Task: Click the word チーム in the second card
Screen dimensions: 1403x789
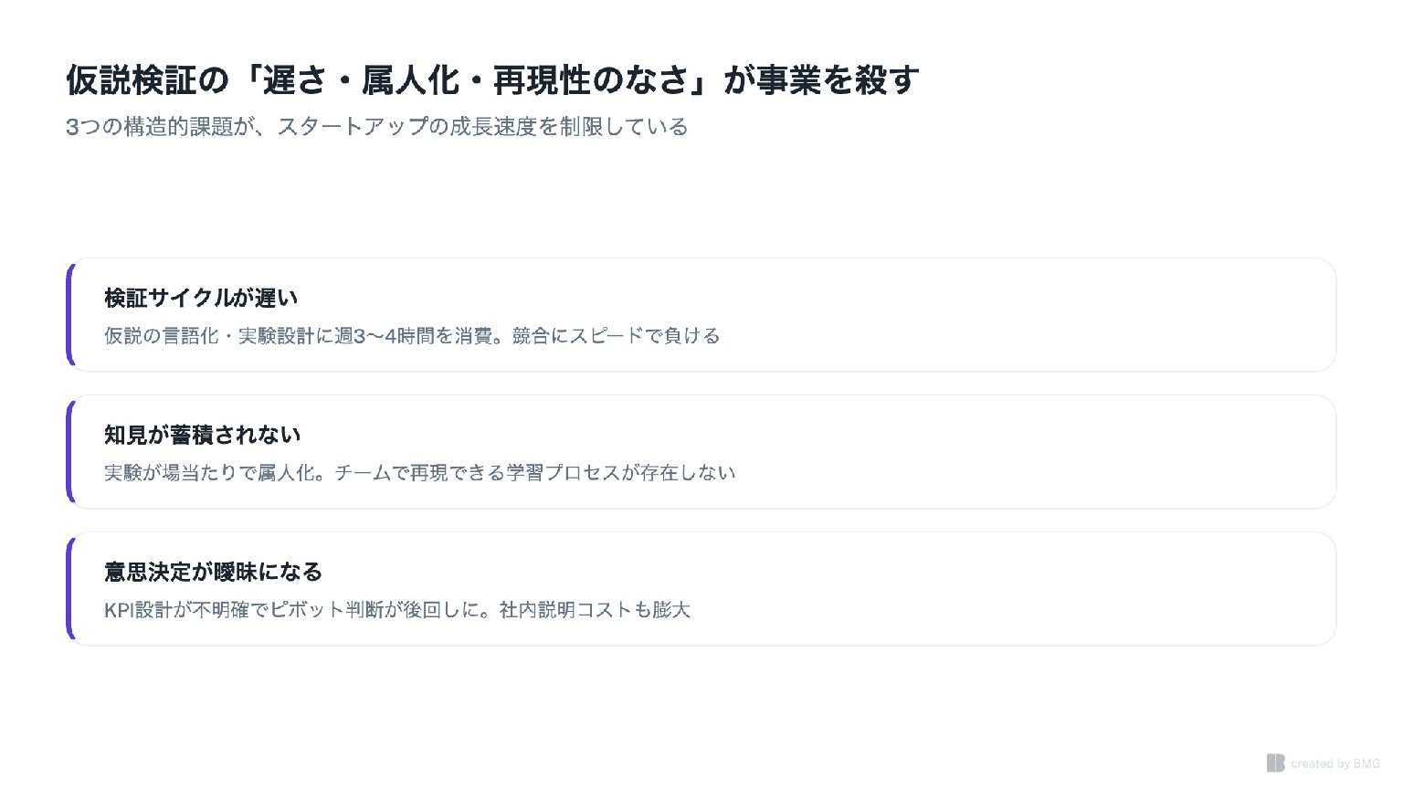Action: (x=363, y=473)
